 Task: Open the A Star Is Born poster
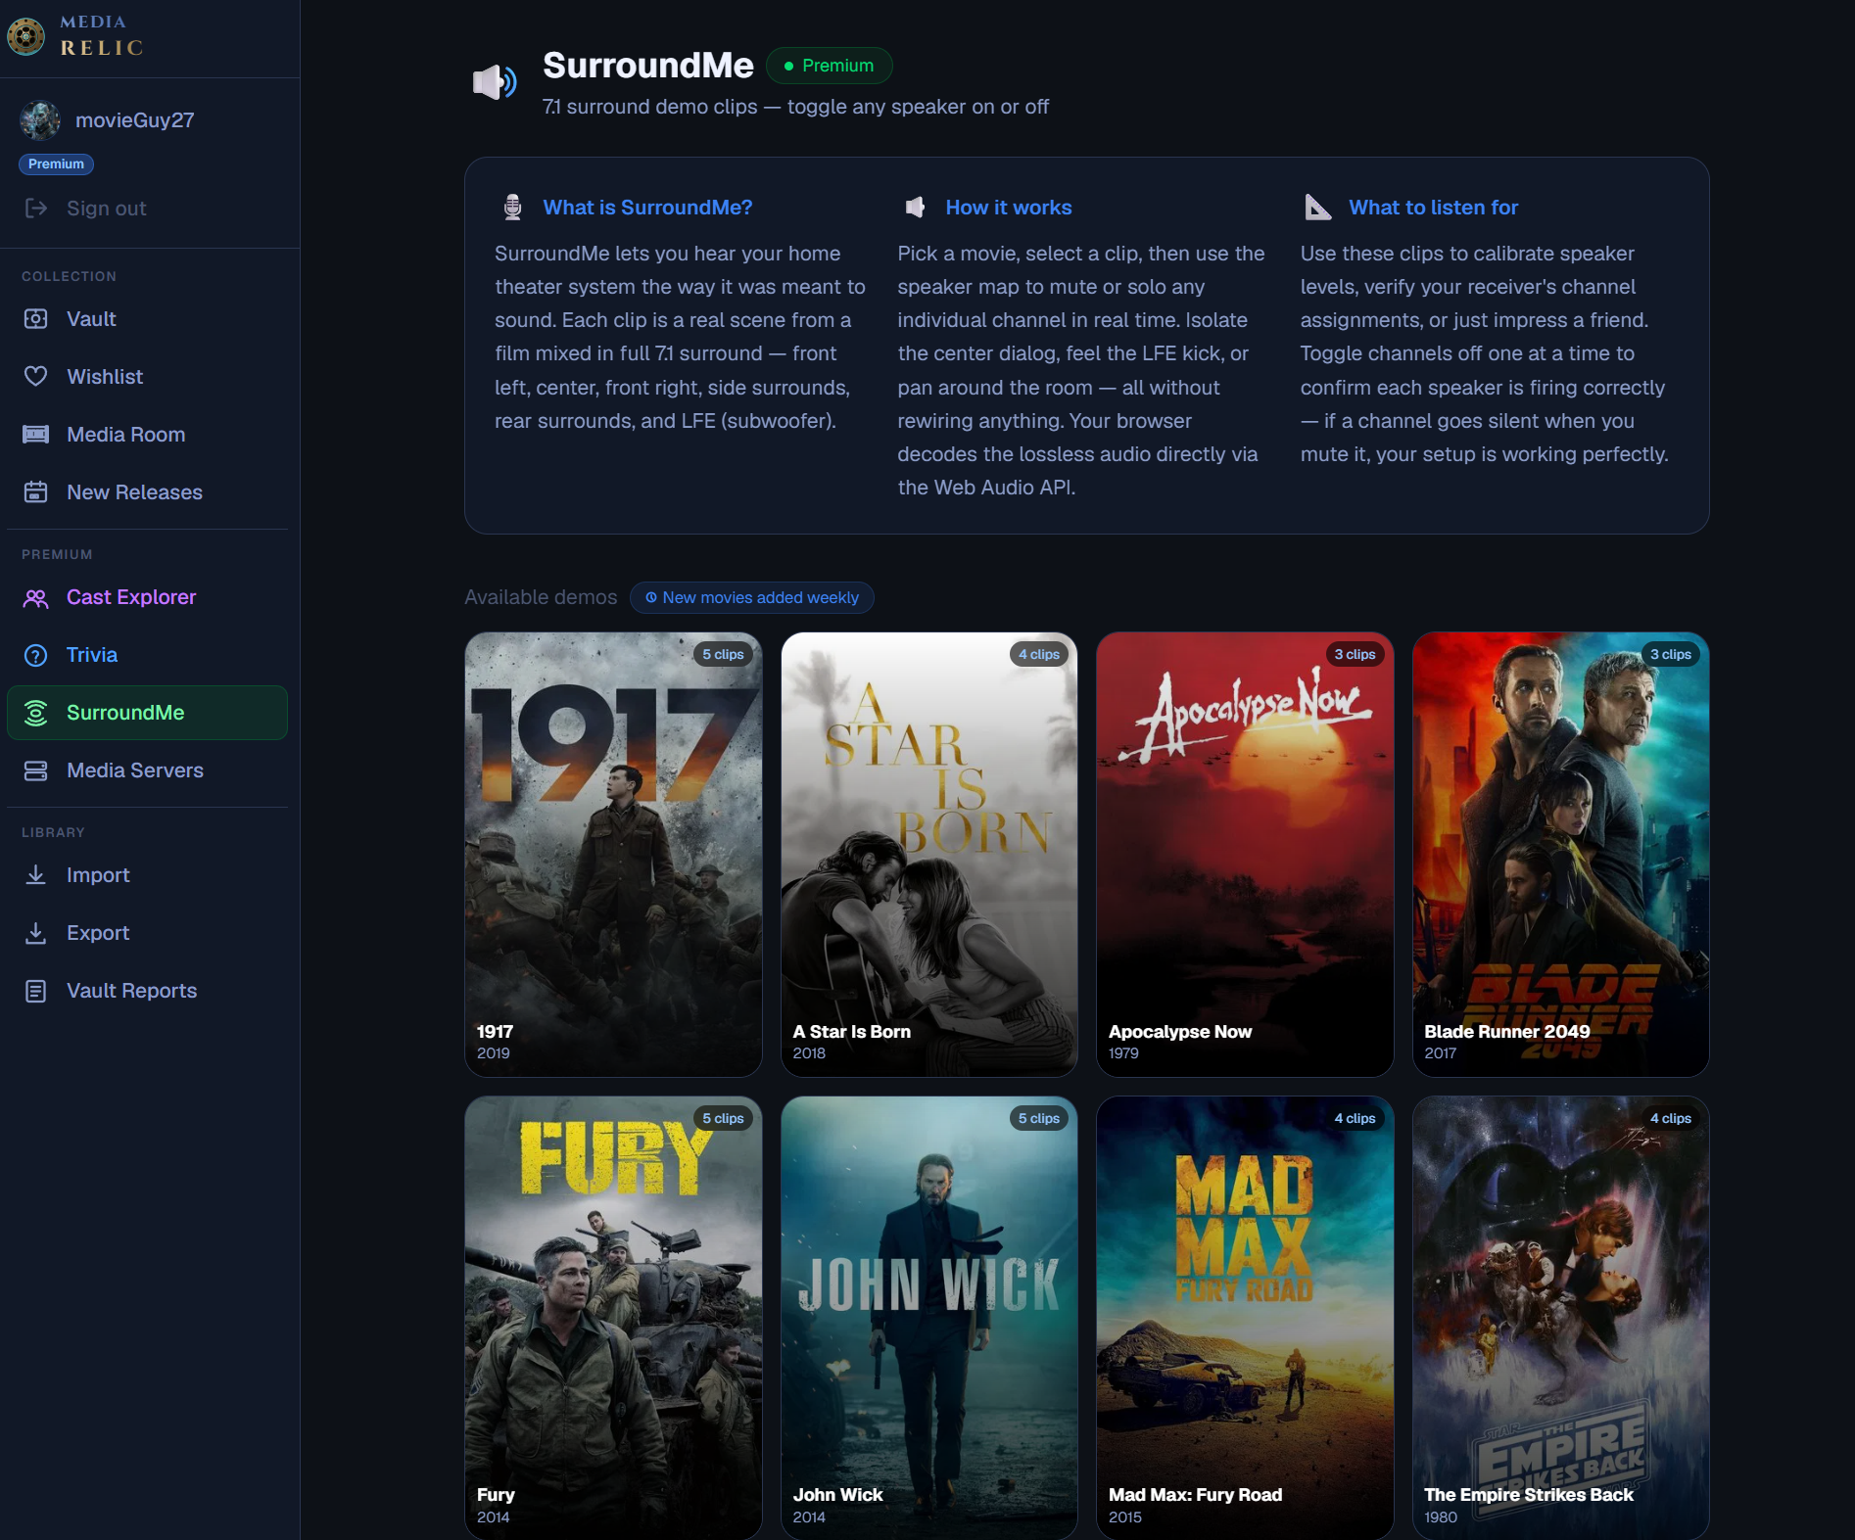[x=929, y=855]
